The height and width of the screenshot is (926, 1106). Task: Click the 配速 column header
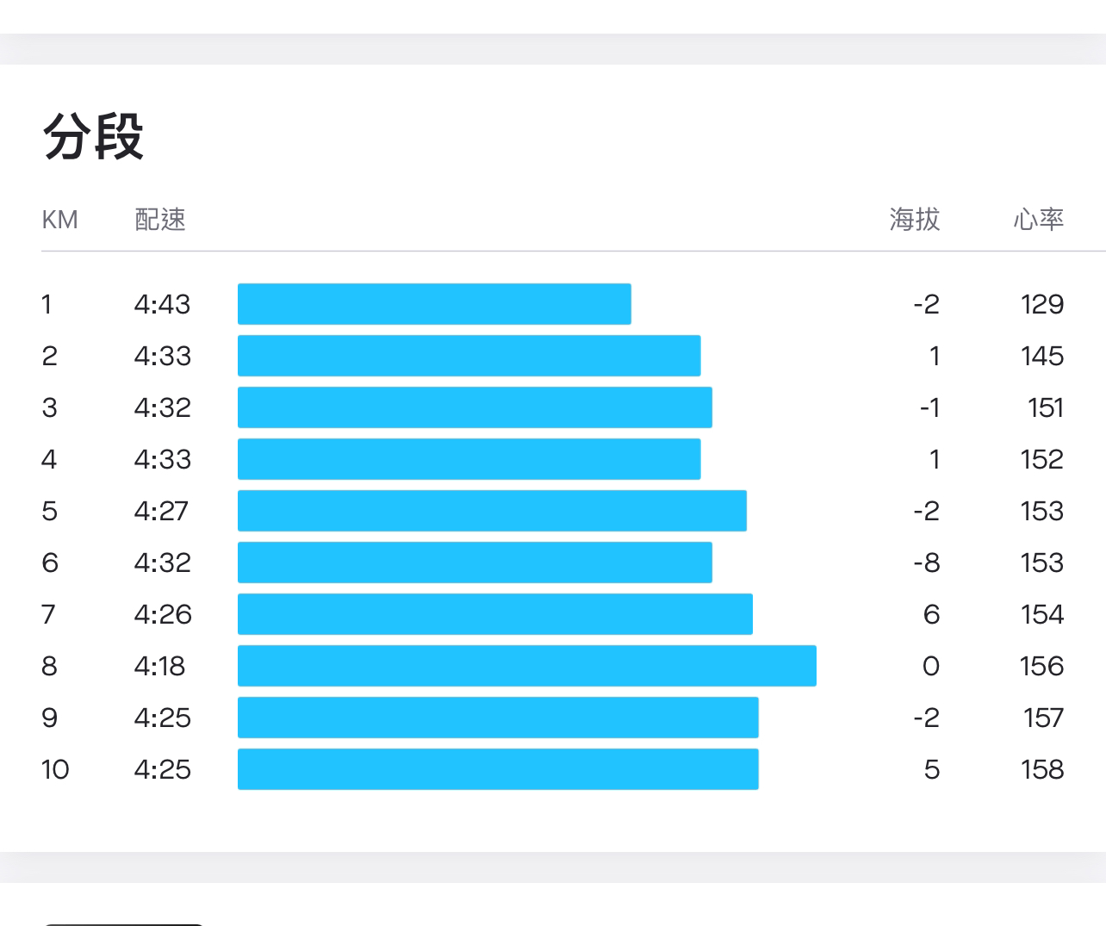(160, 219)
